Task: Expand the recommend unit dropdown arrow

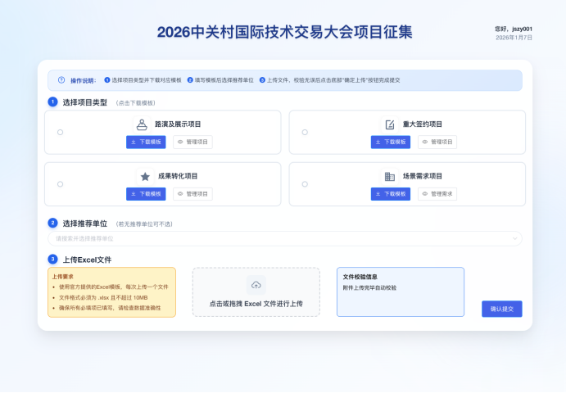Action: click(x=514, y=238)
